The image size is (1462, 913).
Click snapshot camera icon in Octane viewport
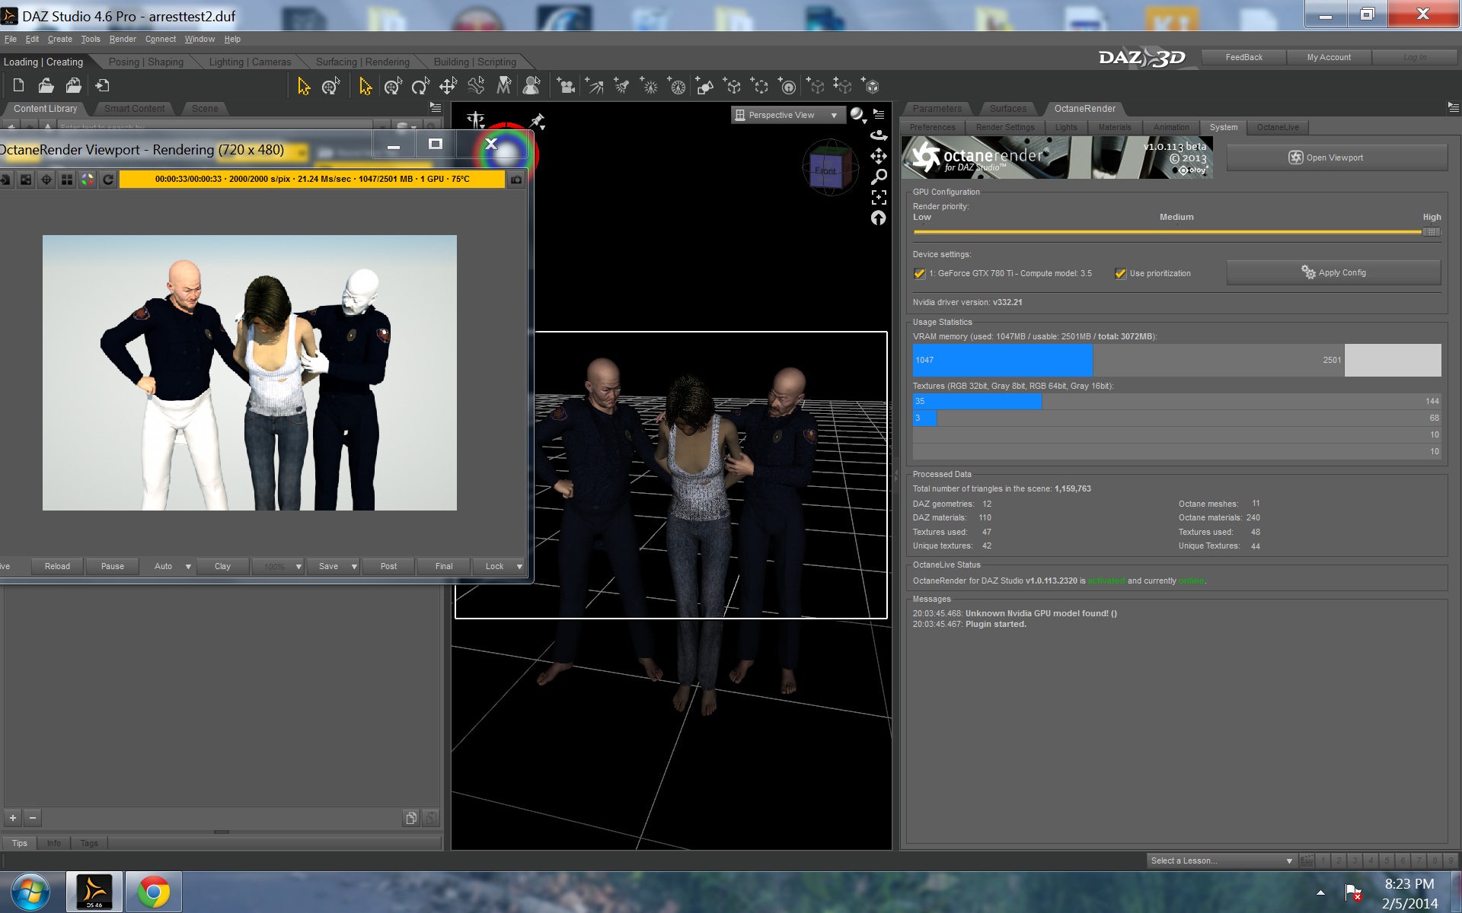(x=516, y=180)
